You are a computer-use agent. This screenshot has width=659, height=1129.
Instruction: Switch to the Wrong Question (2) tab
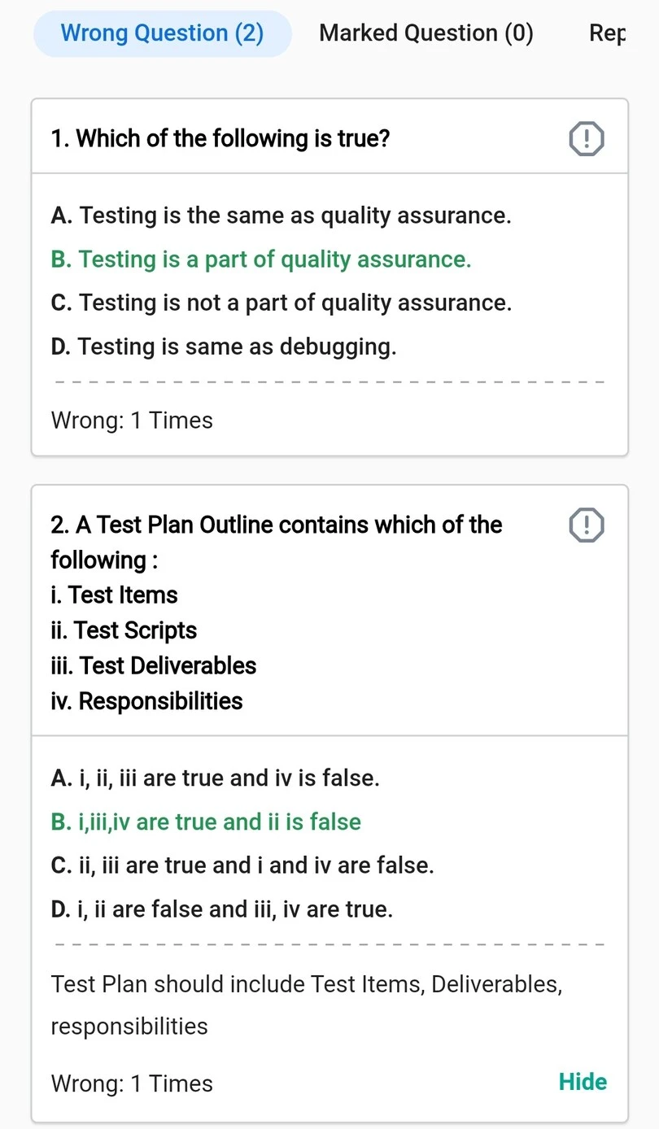pyautogui.click(x=162, y=33)
